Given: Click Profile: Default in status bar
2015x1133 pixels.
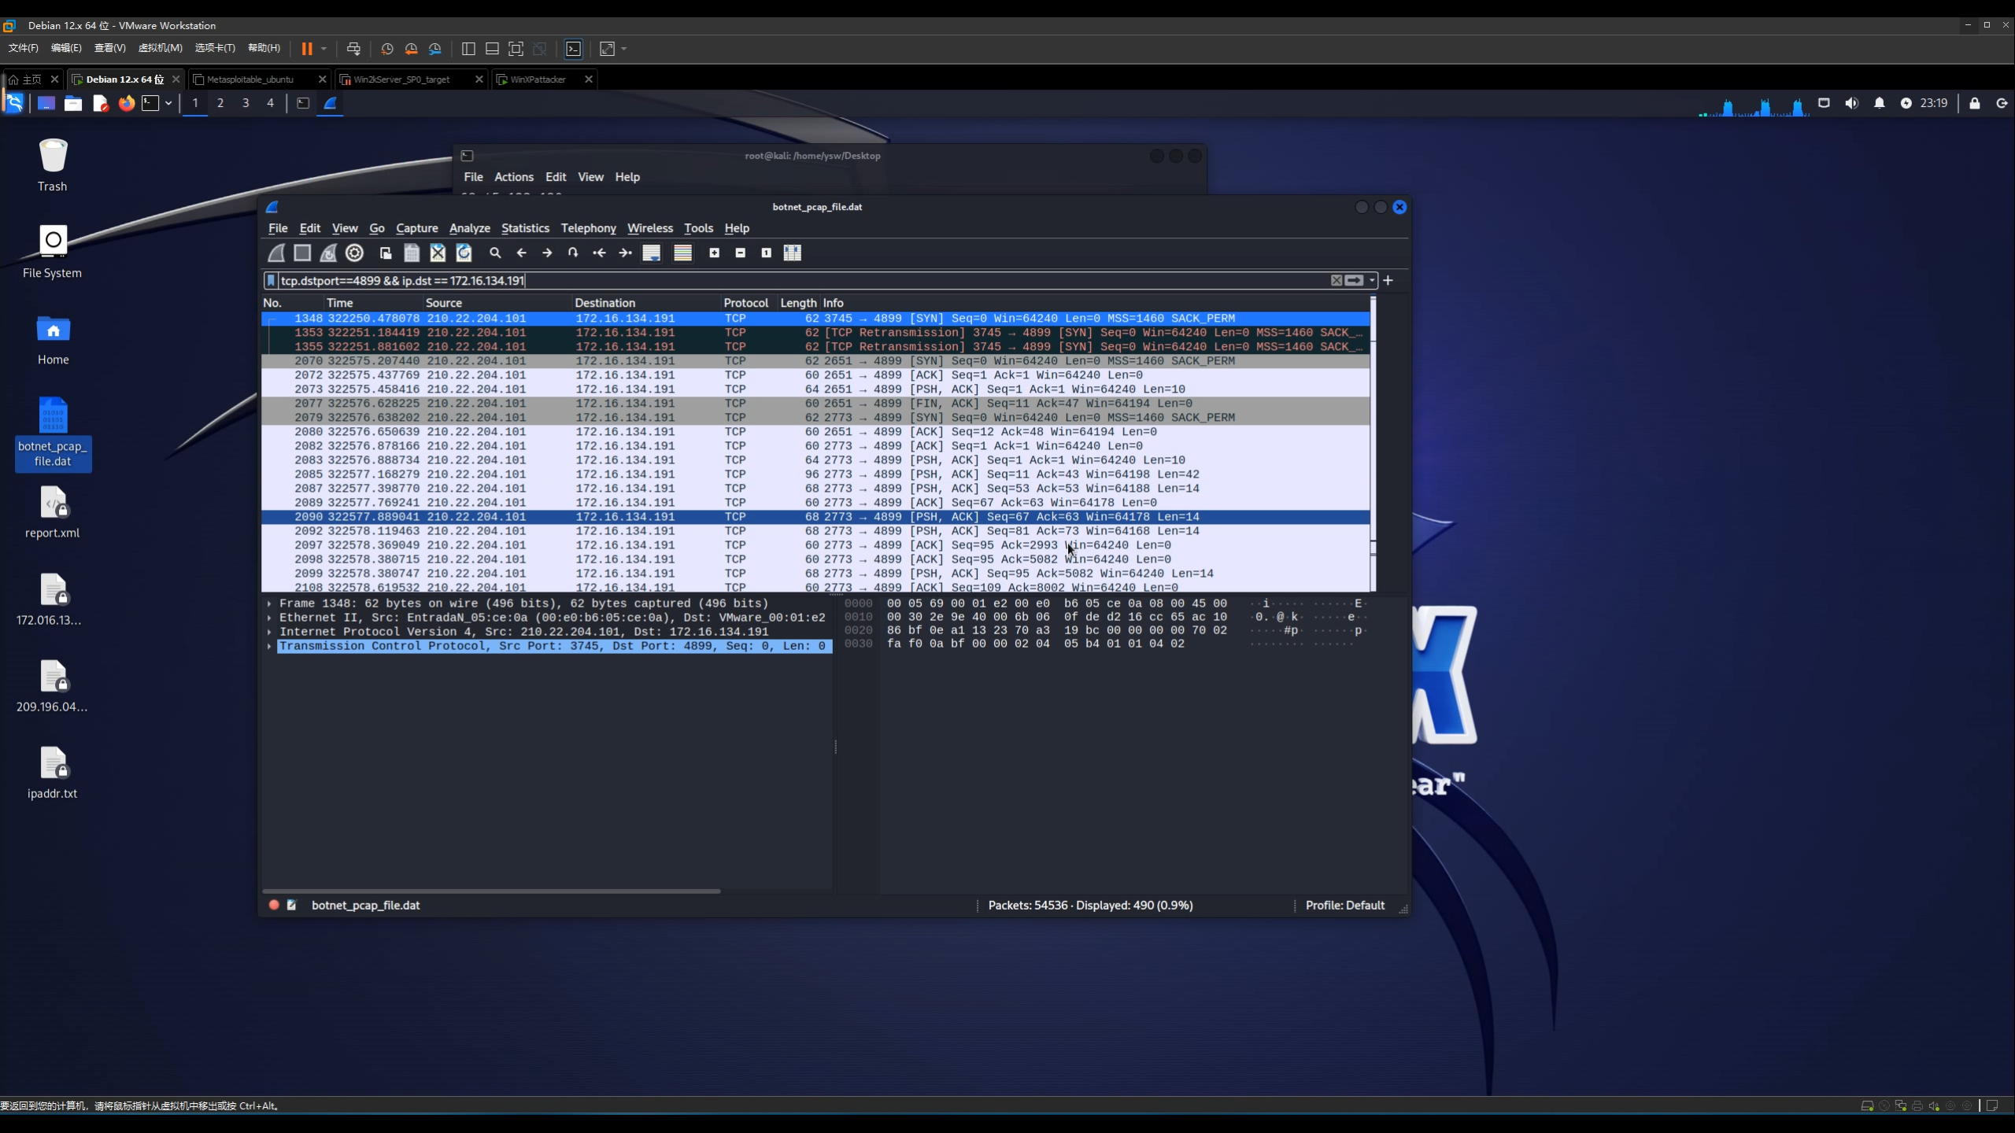Looking at the screenshot, I should [x=1344, y=905].
